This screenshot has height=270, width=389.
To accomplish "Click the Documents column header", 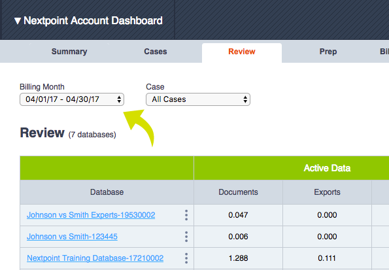I will coord(238,192).
